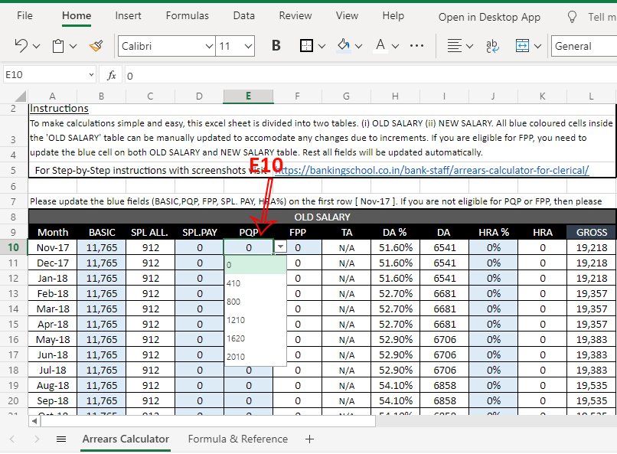This screenshot has width=617, height=454.
Task: Click the Font Color letter A
Action: (x=380, y=46)
